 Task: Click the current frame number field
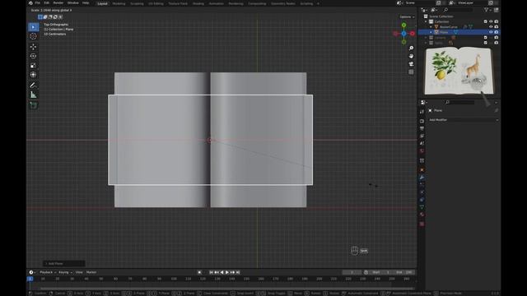pyautogui.click(x=352, y=272)
